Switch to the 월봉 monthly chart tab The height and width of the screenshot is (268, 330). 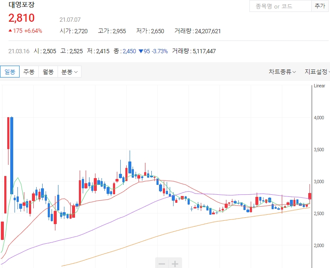tap(48, 72)
